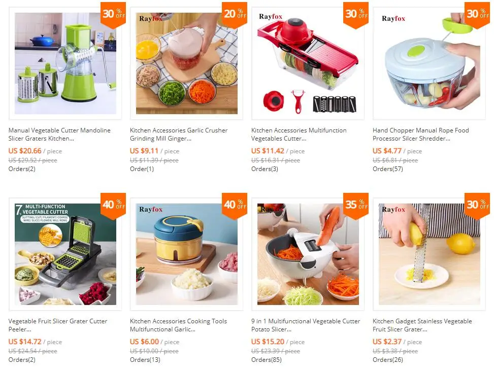Open the Hand Chopper Manual Rope image
The width and height of the screenshot is (494, 371).
point(429,63)
